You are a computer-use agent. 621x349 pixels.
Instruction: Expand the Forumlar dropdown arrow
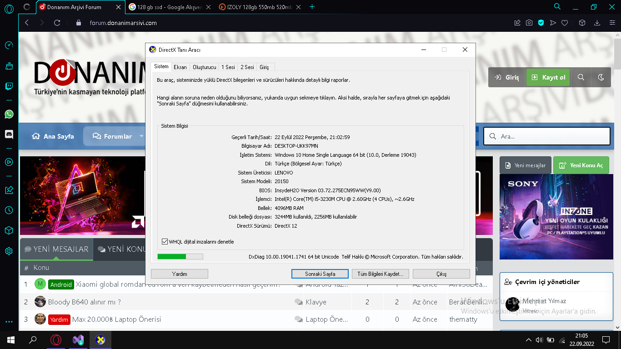coord(141,136)
